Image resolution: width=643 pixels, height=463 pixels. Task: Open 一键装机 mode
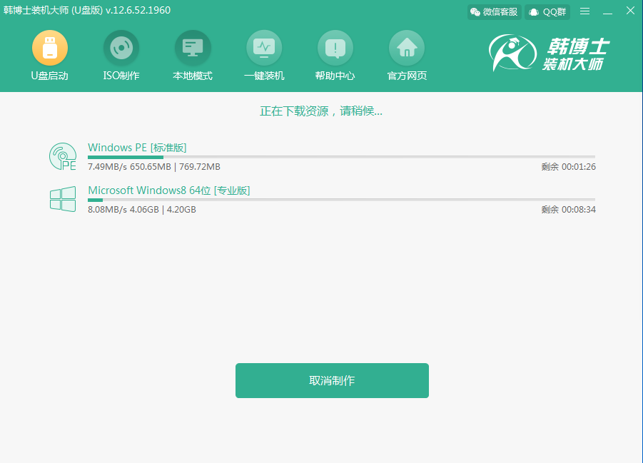(264, 49)
